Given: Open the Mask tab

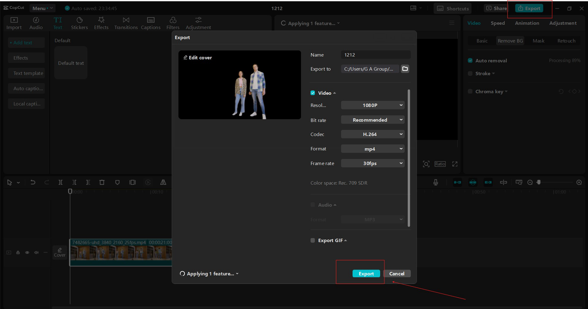Looking at the screenshot, I should pos(538,41).
